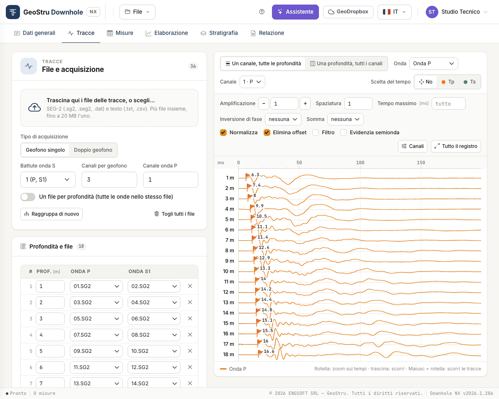Decrease amplification with minus button
The height and width of the screenshot is (399, 499).
[x=264, y=103]
